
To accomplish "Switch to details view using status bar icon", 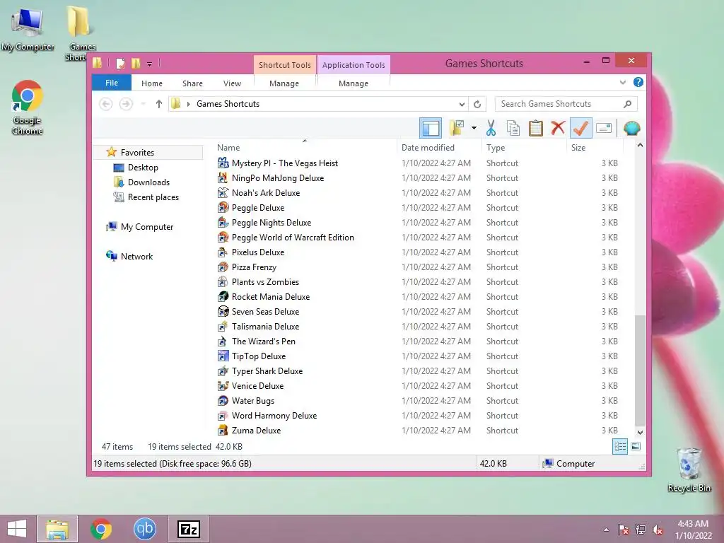I will [x=619, y=447].
